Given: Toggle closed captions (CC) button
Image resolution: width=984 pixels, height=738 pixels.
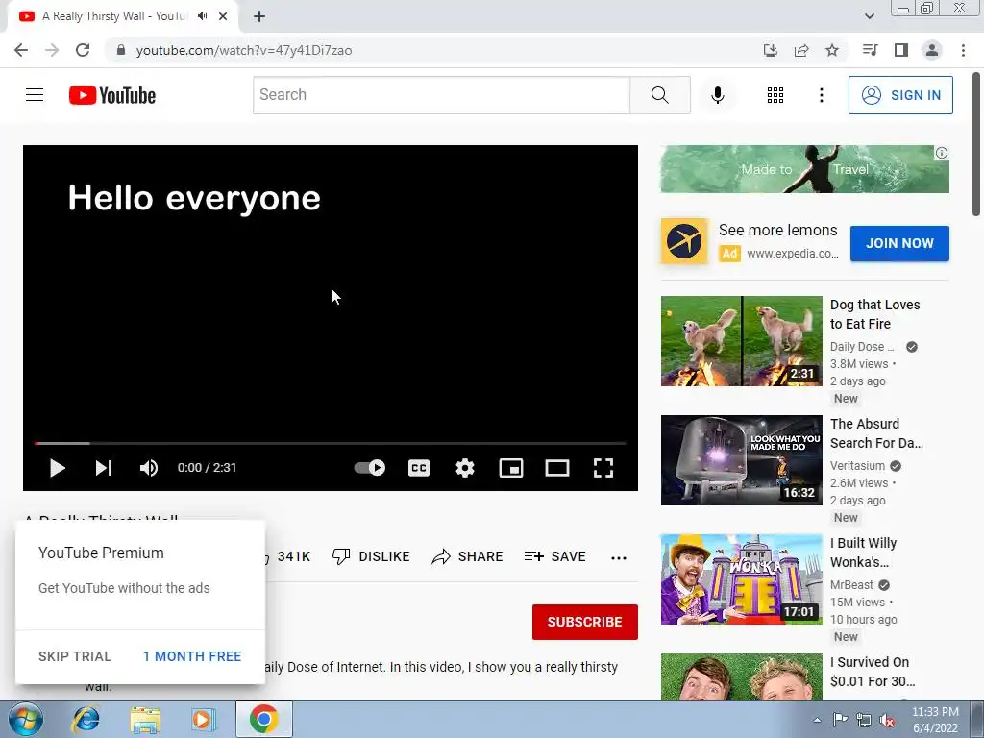Looking at the screenshot, I should 419,468.
